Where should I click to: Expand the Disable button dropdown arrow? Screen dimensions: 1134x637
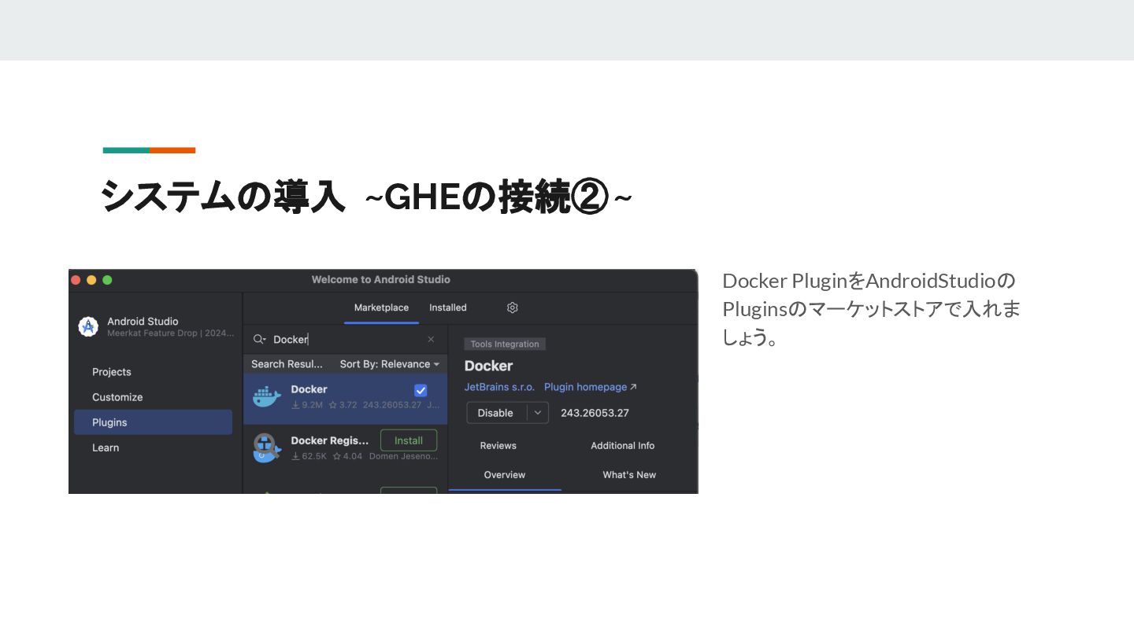click(538, 413)
